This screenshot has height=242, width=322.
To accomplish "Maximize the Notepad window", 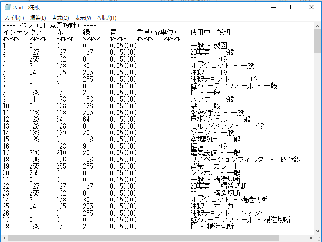I will pos(292,8).
